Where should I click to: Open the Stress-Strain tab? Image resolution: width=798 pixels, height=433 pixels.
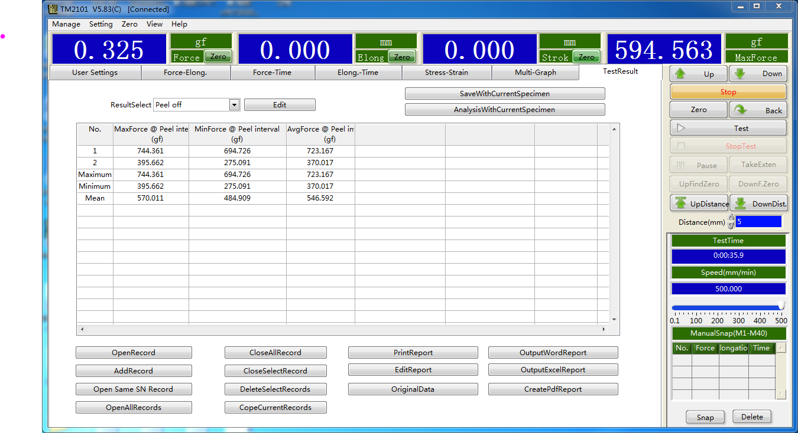pyautogui.click(x=446, y=73)
